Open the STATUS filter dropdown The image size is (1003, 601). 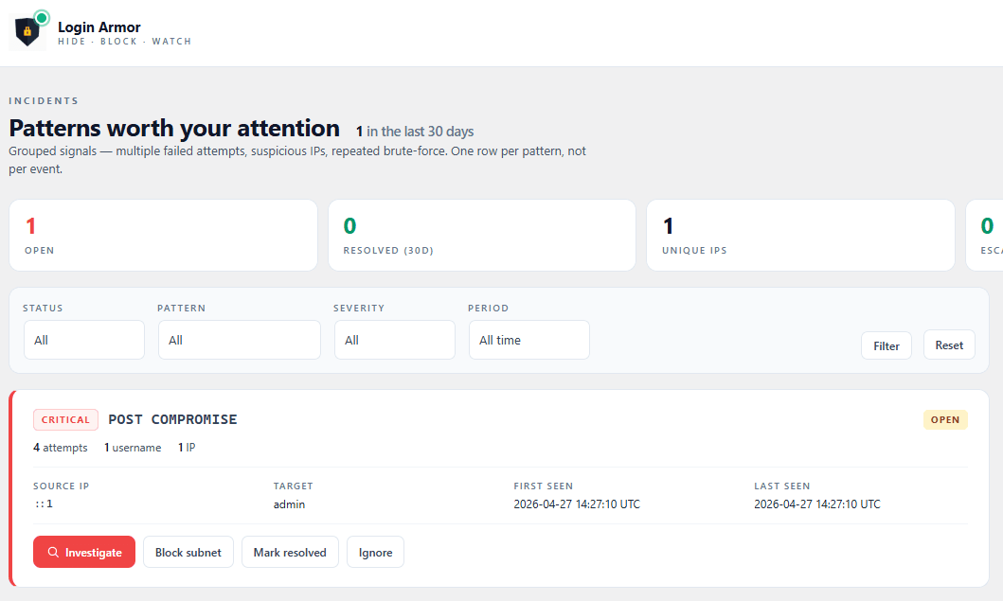83,340
